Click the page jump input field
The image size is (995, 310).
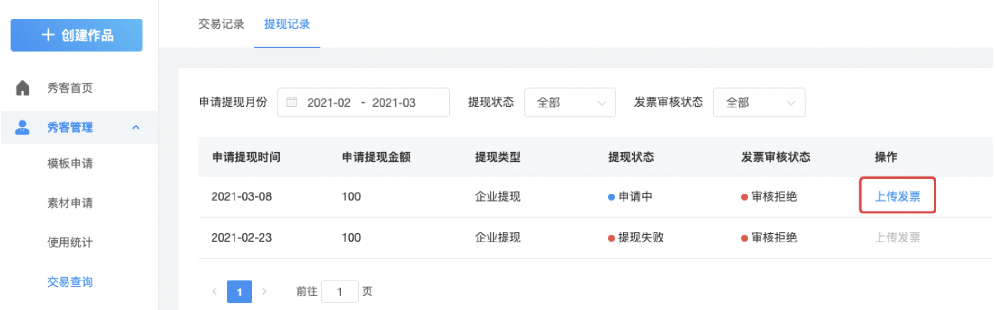[x=340, y=291]
